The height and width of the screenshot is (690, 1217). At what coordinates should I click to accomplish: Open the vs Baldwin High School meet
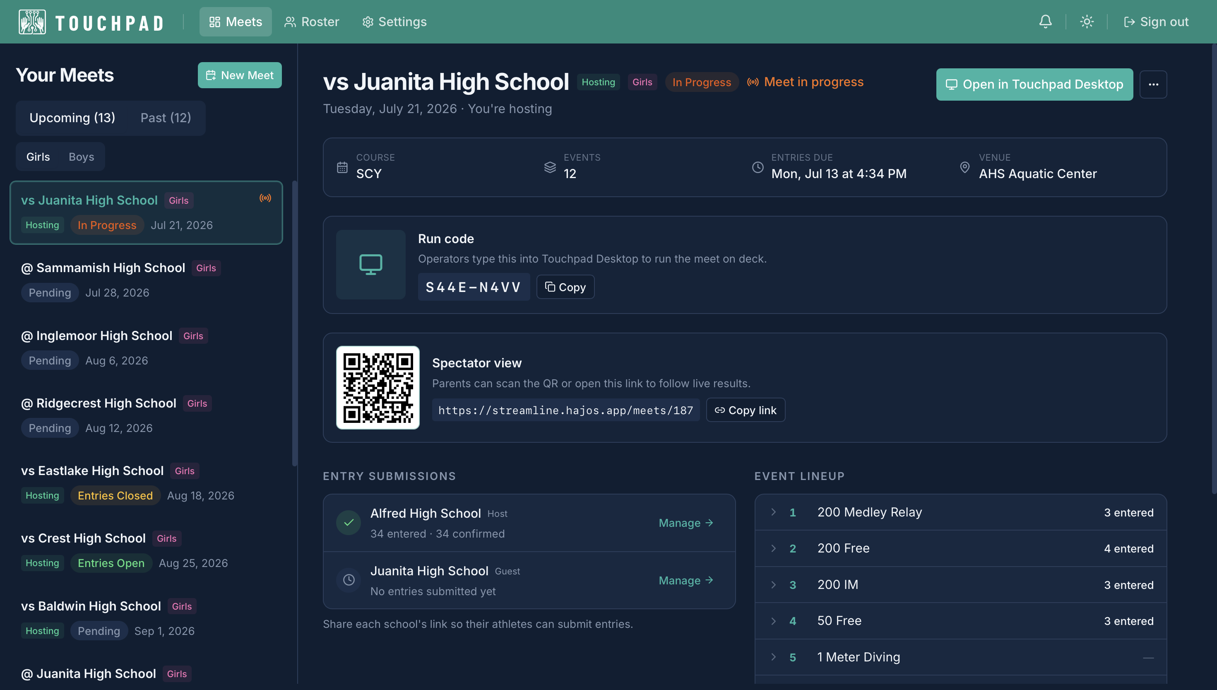(x=146, y=618)
